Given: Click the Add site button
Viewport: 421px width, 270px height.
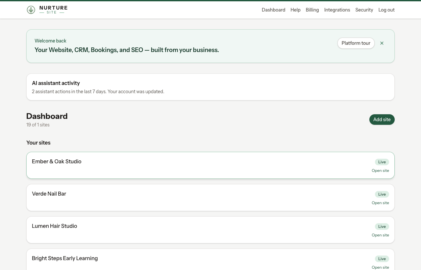Looking at the screenshot, I should [382, 120].
